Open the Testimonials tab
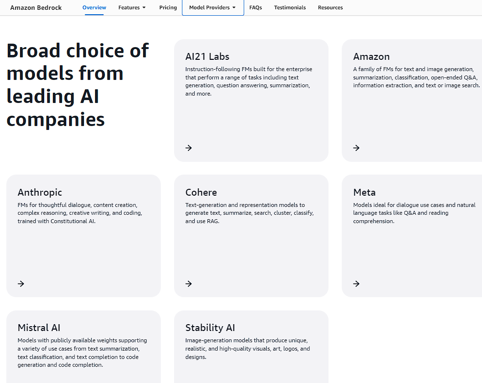 pos(290,8)
